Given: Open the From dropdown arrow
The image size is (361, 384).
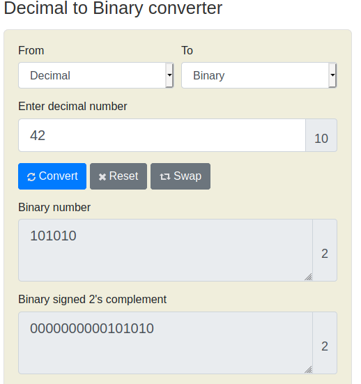Looking at the screenshot, I should (169, 75).
